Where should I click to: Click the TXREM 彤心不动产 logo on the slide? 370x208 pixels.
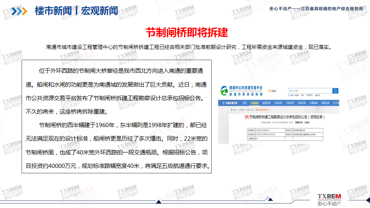click(329, 200)
